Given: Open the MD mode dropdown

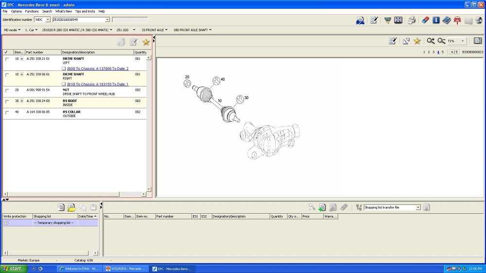Looking at the screenshot, I should coord(12,30).
